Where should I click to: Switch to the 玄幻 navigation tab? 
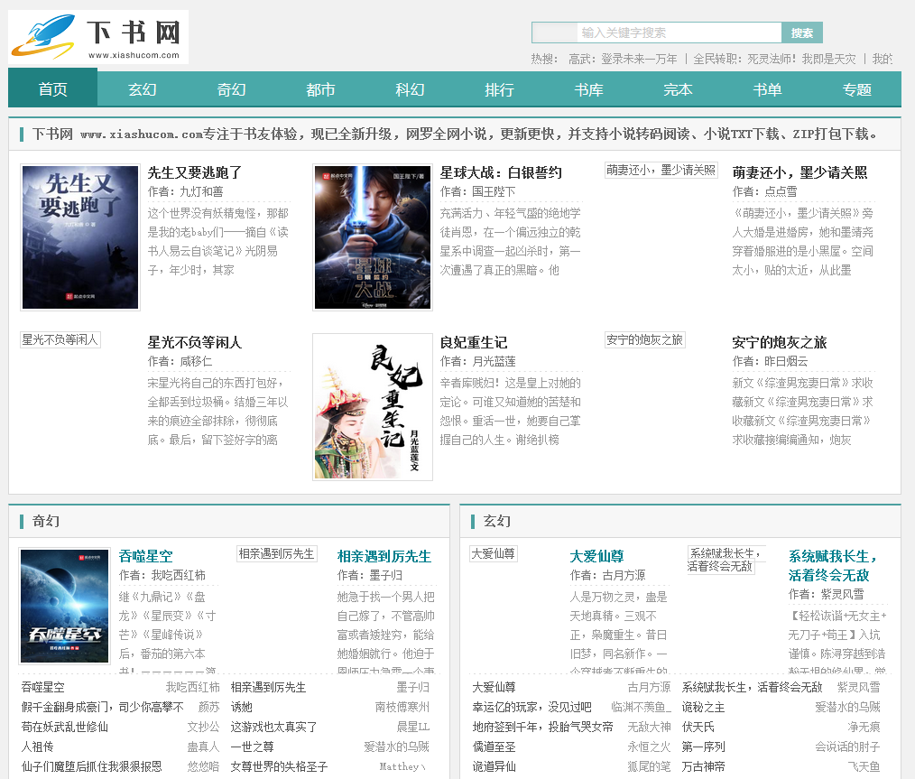click(142, 89)
